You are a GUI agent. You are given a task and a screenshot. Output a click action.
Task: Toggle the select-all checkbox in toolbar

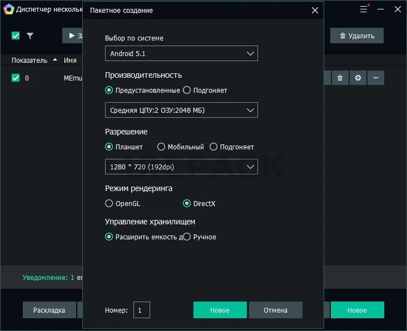[16, 36]
